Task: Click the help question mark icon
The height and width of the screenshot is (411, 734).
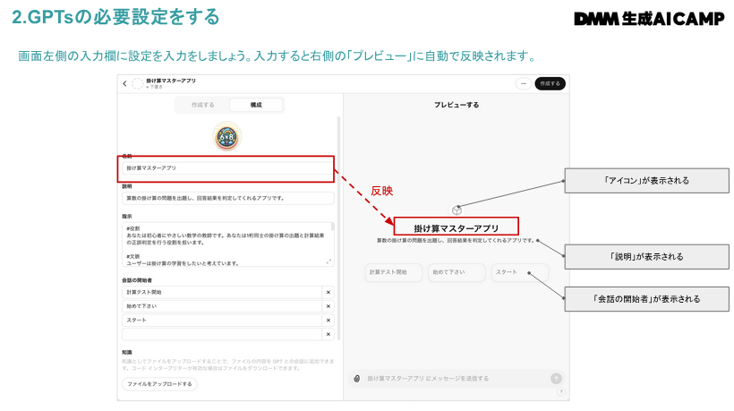Action: (x=561, y=391)
